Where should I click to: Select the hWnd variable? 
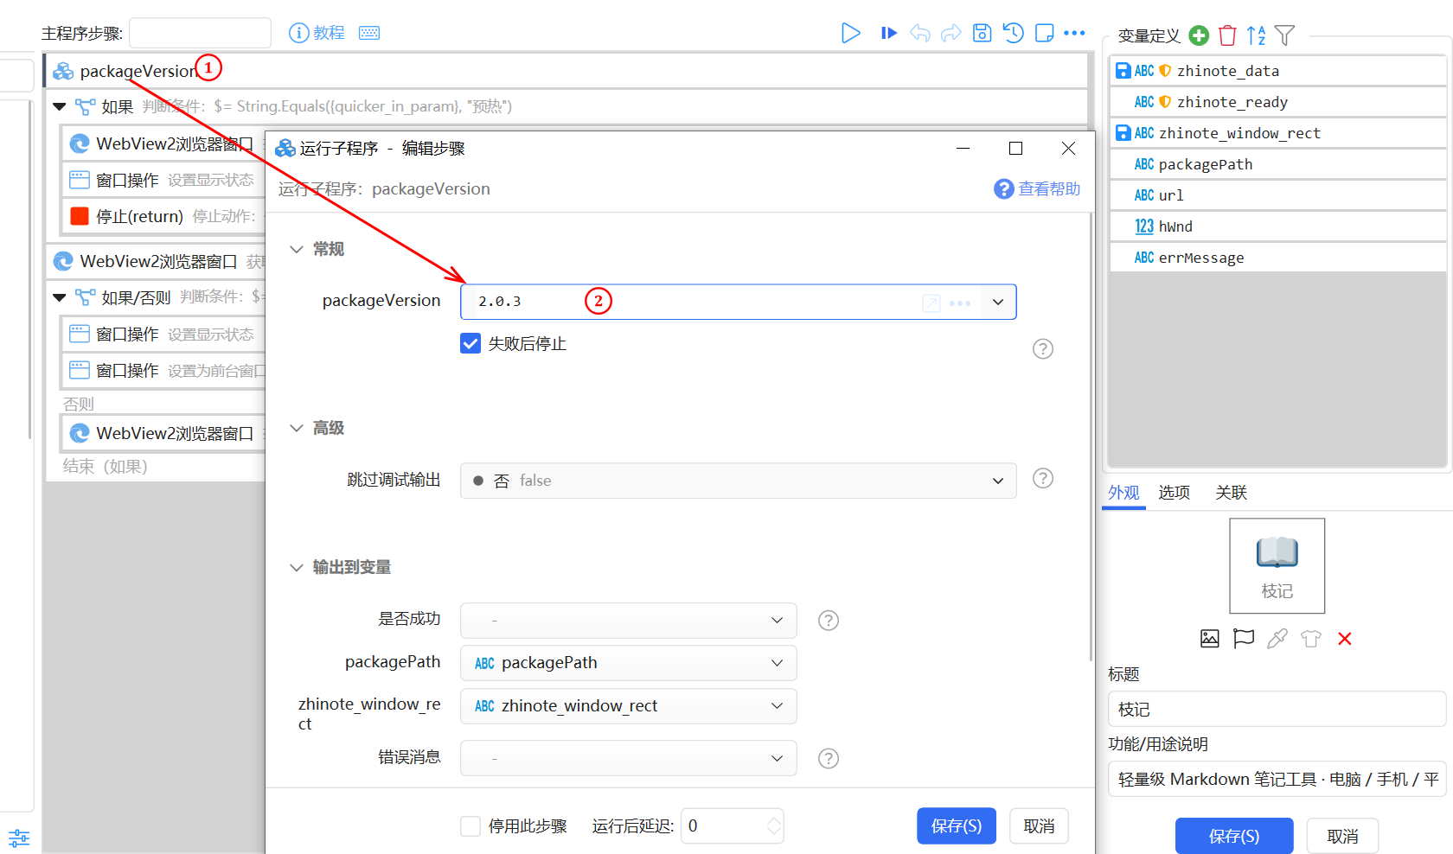[1278, 226]
